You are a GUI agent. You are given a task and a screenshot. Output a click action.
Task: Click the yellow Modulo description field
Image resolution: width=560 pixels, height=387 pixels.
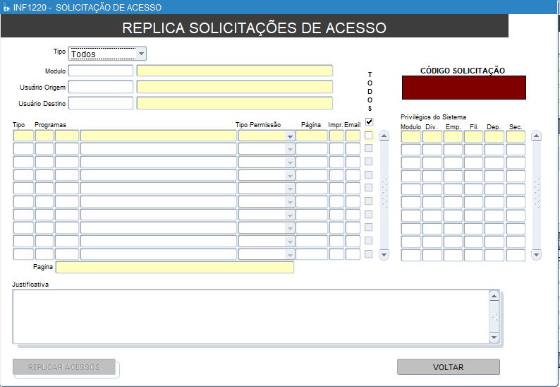point(235,71)
